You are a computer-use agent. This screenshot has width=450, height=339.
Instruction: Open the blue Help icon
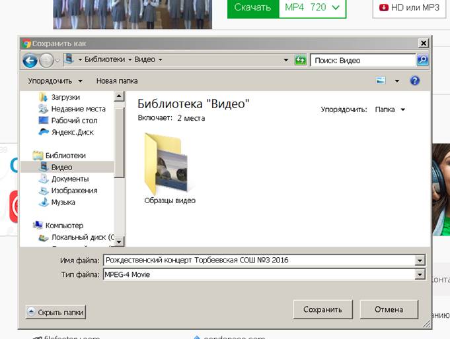(x=415, y=81)
